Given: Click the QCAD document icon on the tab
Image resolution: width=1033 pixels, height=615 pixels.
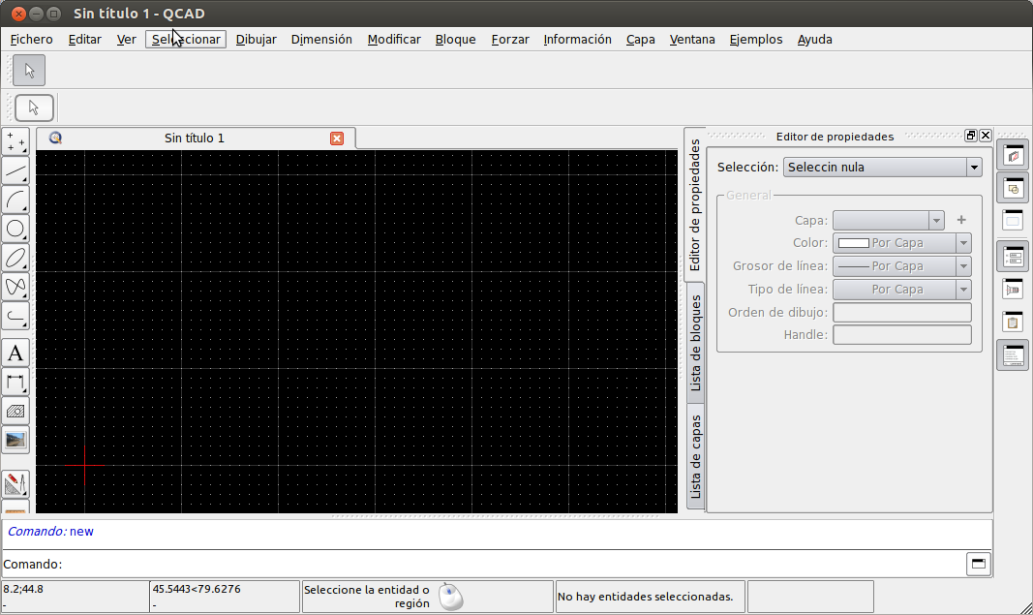Looking at the screenshot, I should (55, 138).
